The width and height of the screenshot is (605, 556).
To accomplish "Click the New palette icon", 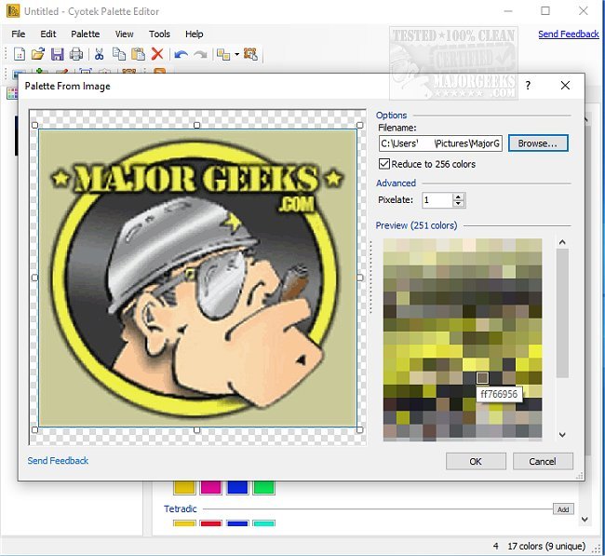I will pos(18,54).
